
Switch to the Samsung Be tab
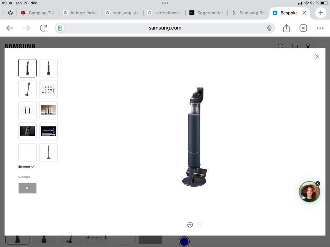(x=249, y=13)
